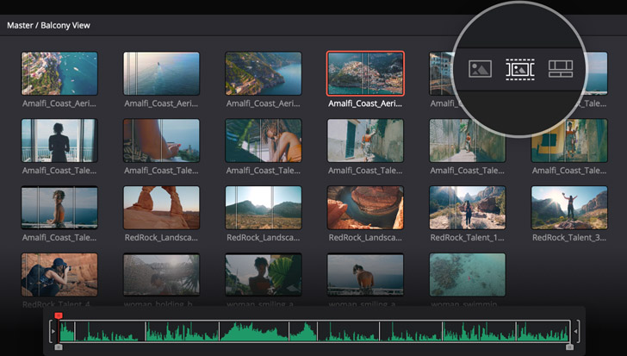
Task: Select the RedRock_Talent_4 photographer clip
Action: pyautogui.click(x=59, y=275)
